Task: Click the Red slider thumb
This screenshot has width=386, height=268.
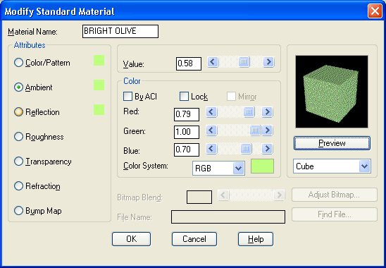Action: click(x=249, y=112)
